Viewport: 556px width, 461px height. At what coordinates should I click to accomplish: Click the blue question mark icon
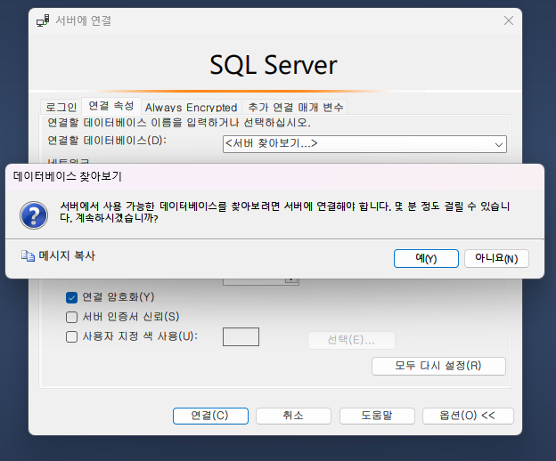point(34,215)
